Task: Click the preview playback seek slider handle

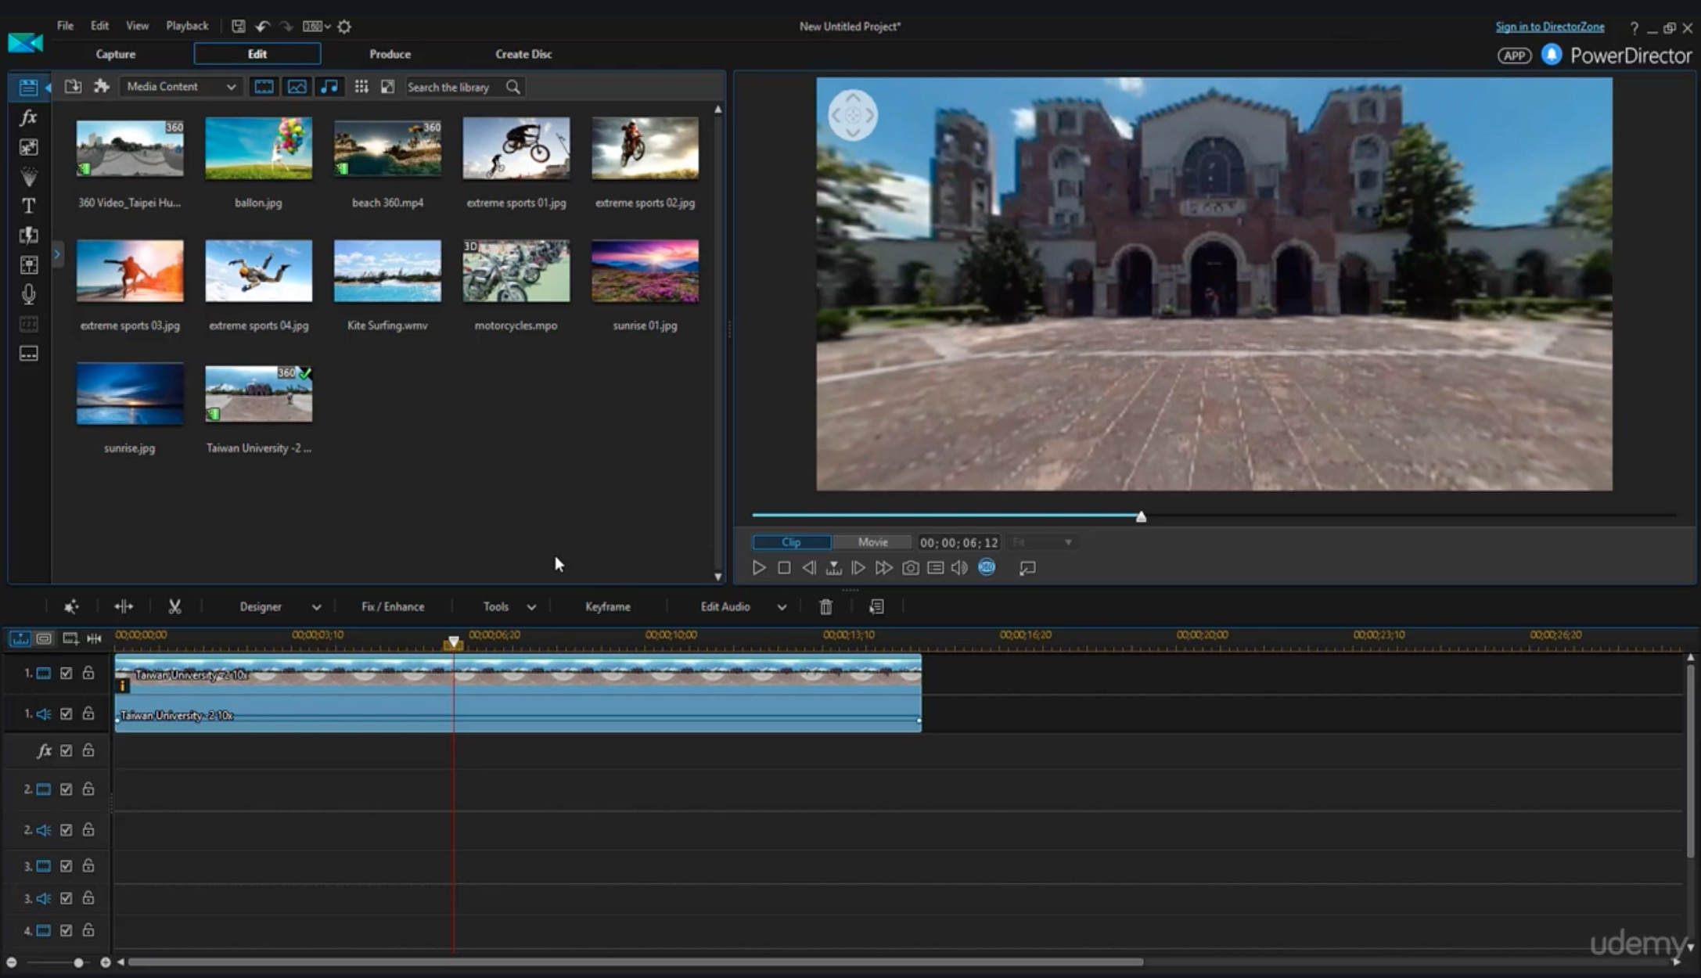Action: (x=1141, y=516)
